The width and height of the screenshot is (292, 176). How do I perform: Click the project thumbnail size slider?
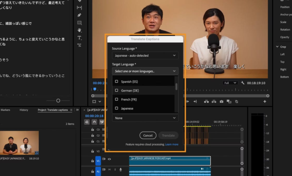coord(58,101)
